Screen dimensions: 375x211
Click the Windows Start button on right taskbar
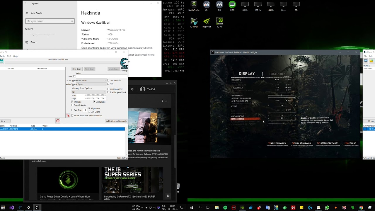coord(192,207)
